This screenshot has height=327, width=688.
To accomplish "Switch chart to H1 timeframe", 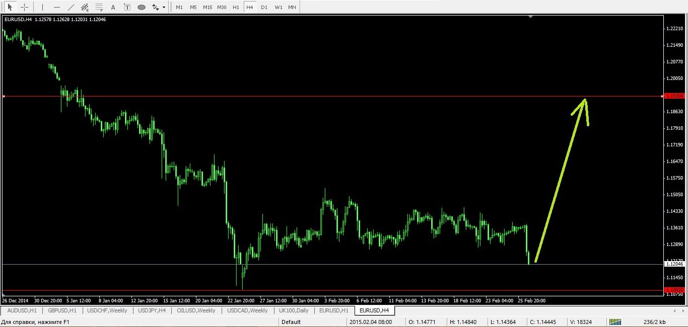I will click(236, 8).
